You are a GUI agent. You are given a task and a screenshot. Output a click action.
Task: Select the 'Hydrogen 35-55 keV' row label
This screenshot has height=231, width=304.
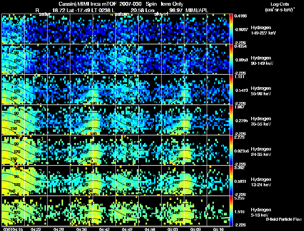click(x=261, y=121)
